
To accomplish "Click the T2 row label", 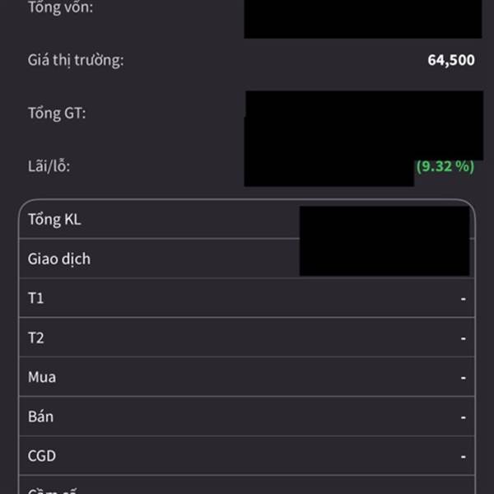I will [36, 338].
